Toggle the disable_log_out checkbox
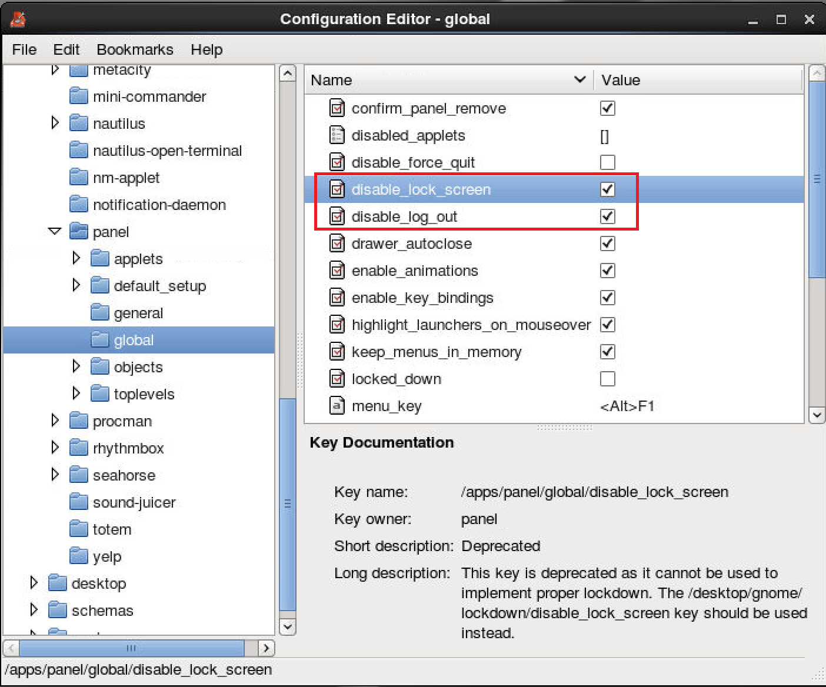 pyautogui.click(x=608, y=216)
